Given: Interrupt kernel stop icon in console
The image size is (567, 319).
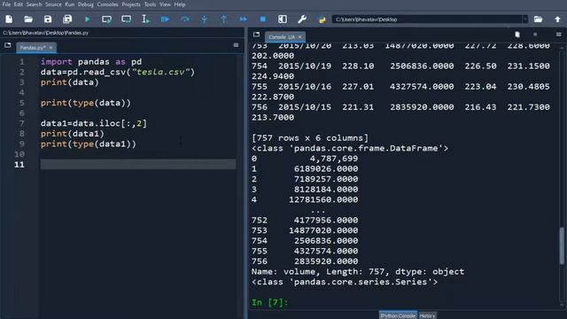Looking at the screenshot, I should pos(535,35).
